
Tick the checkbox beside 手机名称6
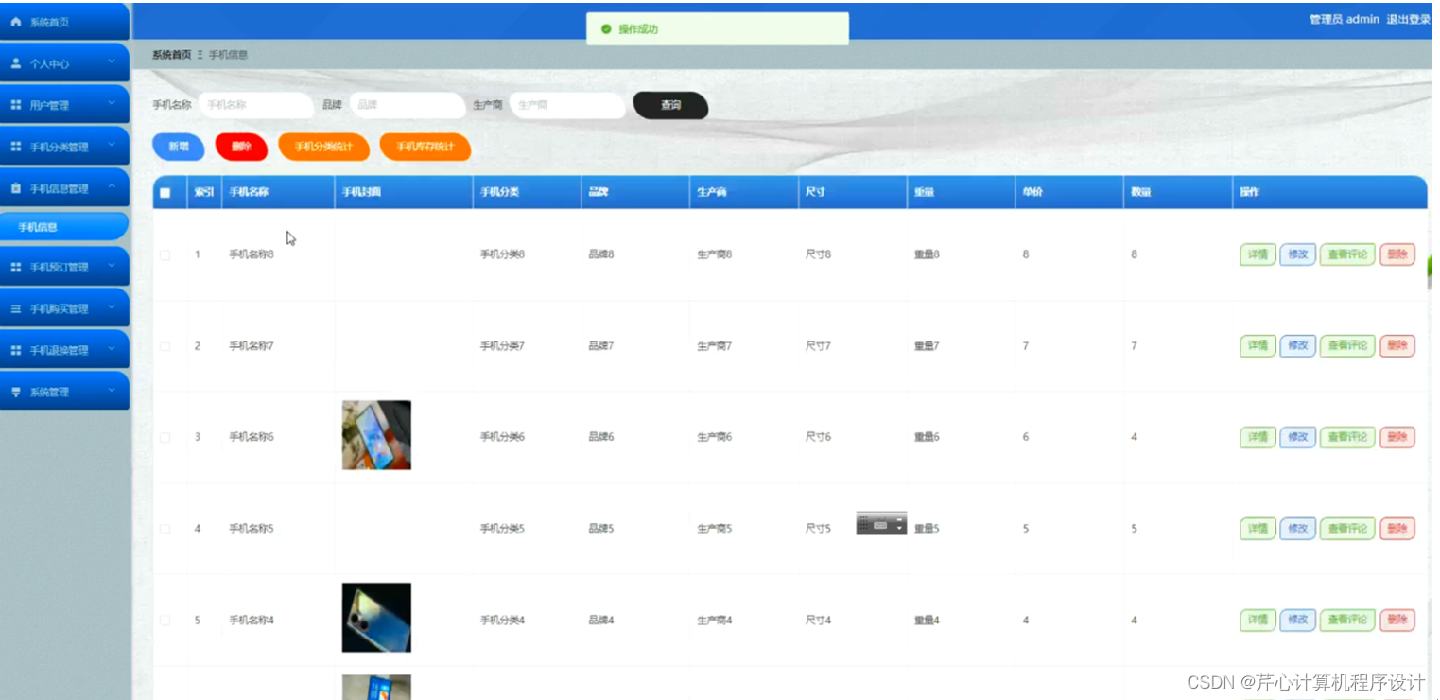(x=165, y=437)
